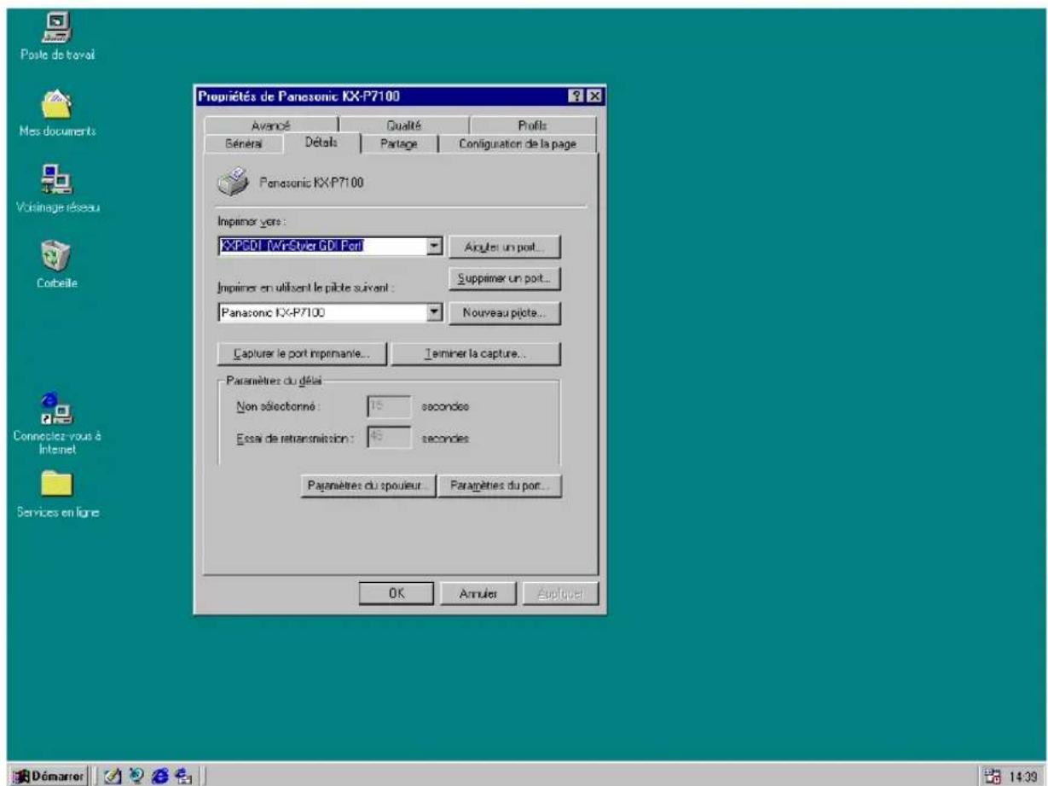Close the Propriétés de Panasonic dialog
Screen dimensions: 1048x786
click(594, 96)
